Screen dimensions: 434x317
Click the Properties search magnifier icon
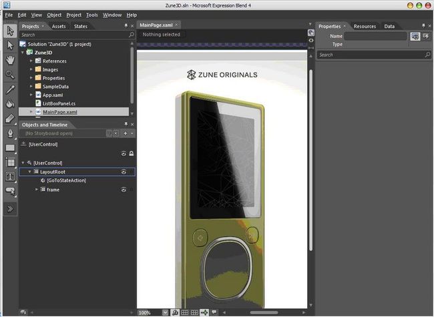click(x=427, y=55)
